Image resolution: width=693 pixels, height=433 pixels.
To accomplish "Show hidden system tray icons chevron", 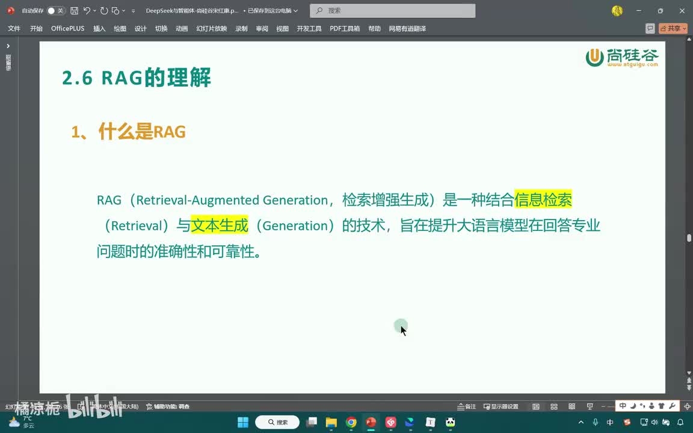I will click(x=581, y=422).
